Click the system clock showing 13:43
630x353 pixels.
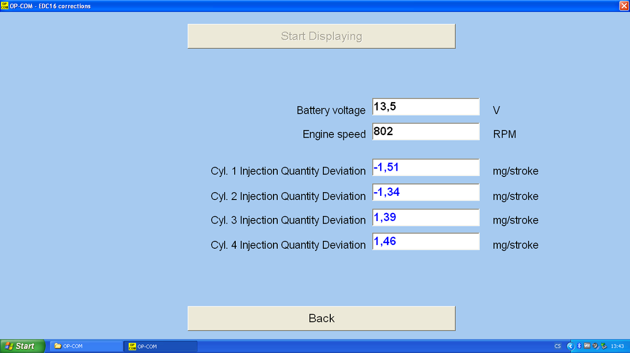[617, 346]
